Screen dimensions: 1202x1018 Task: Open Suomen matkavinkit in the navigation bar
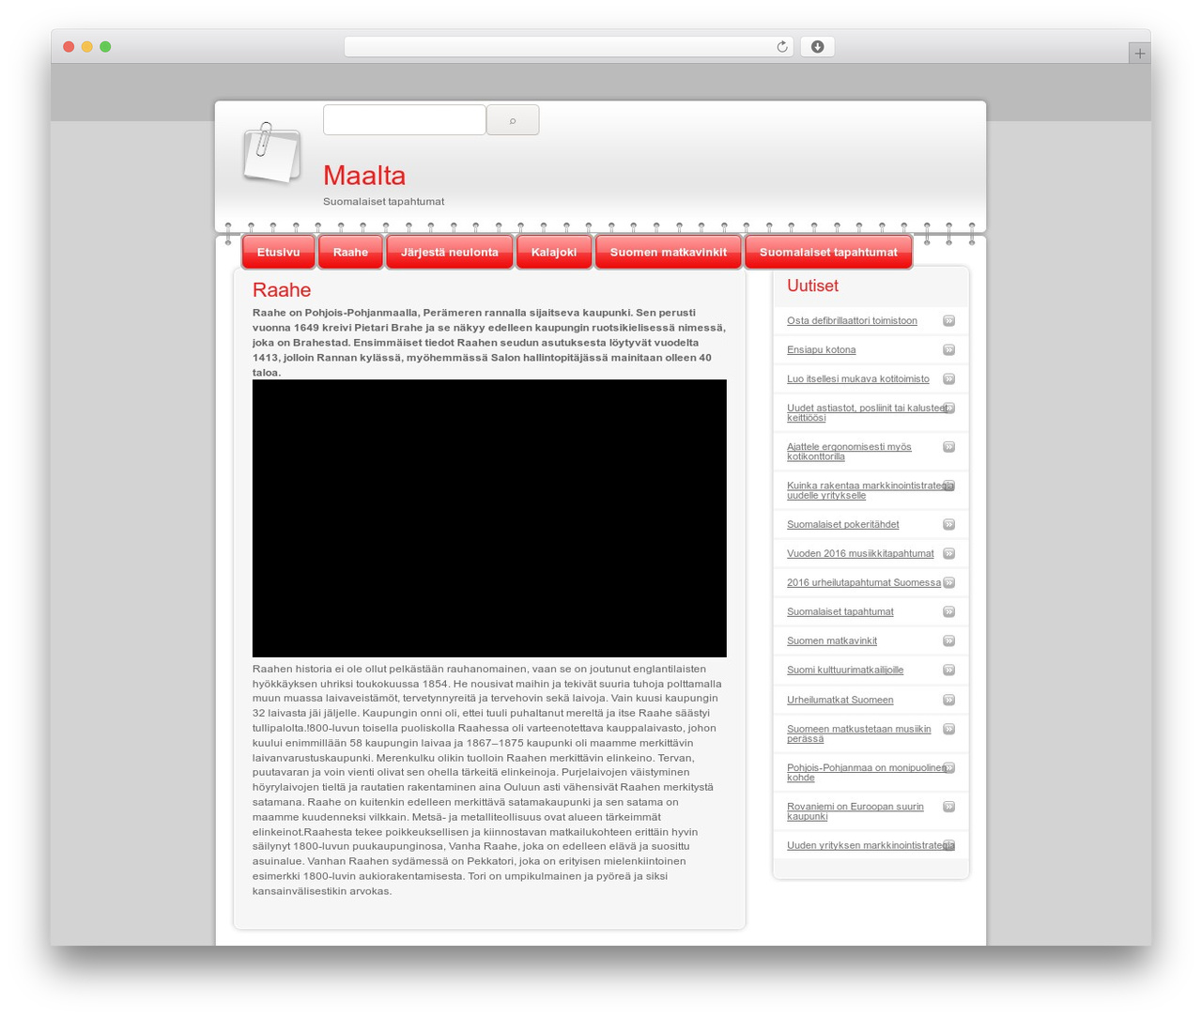(x=669, y=252)
